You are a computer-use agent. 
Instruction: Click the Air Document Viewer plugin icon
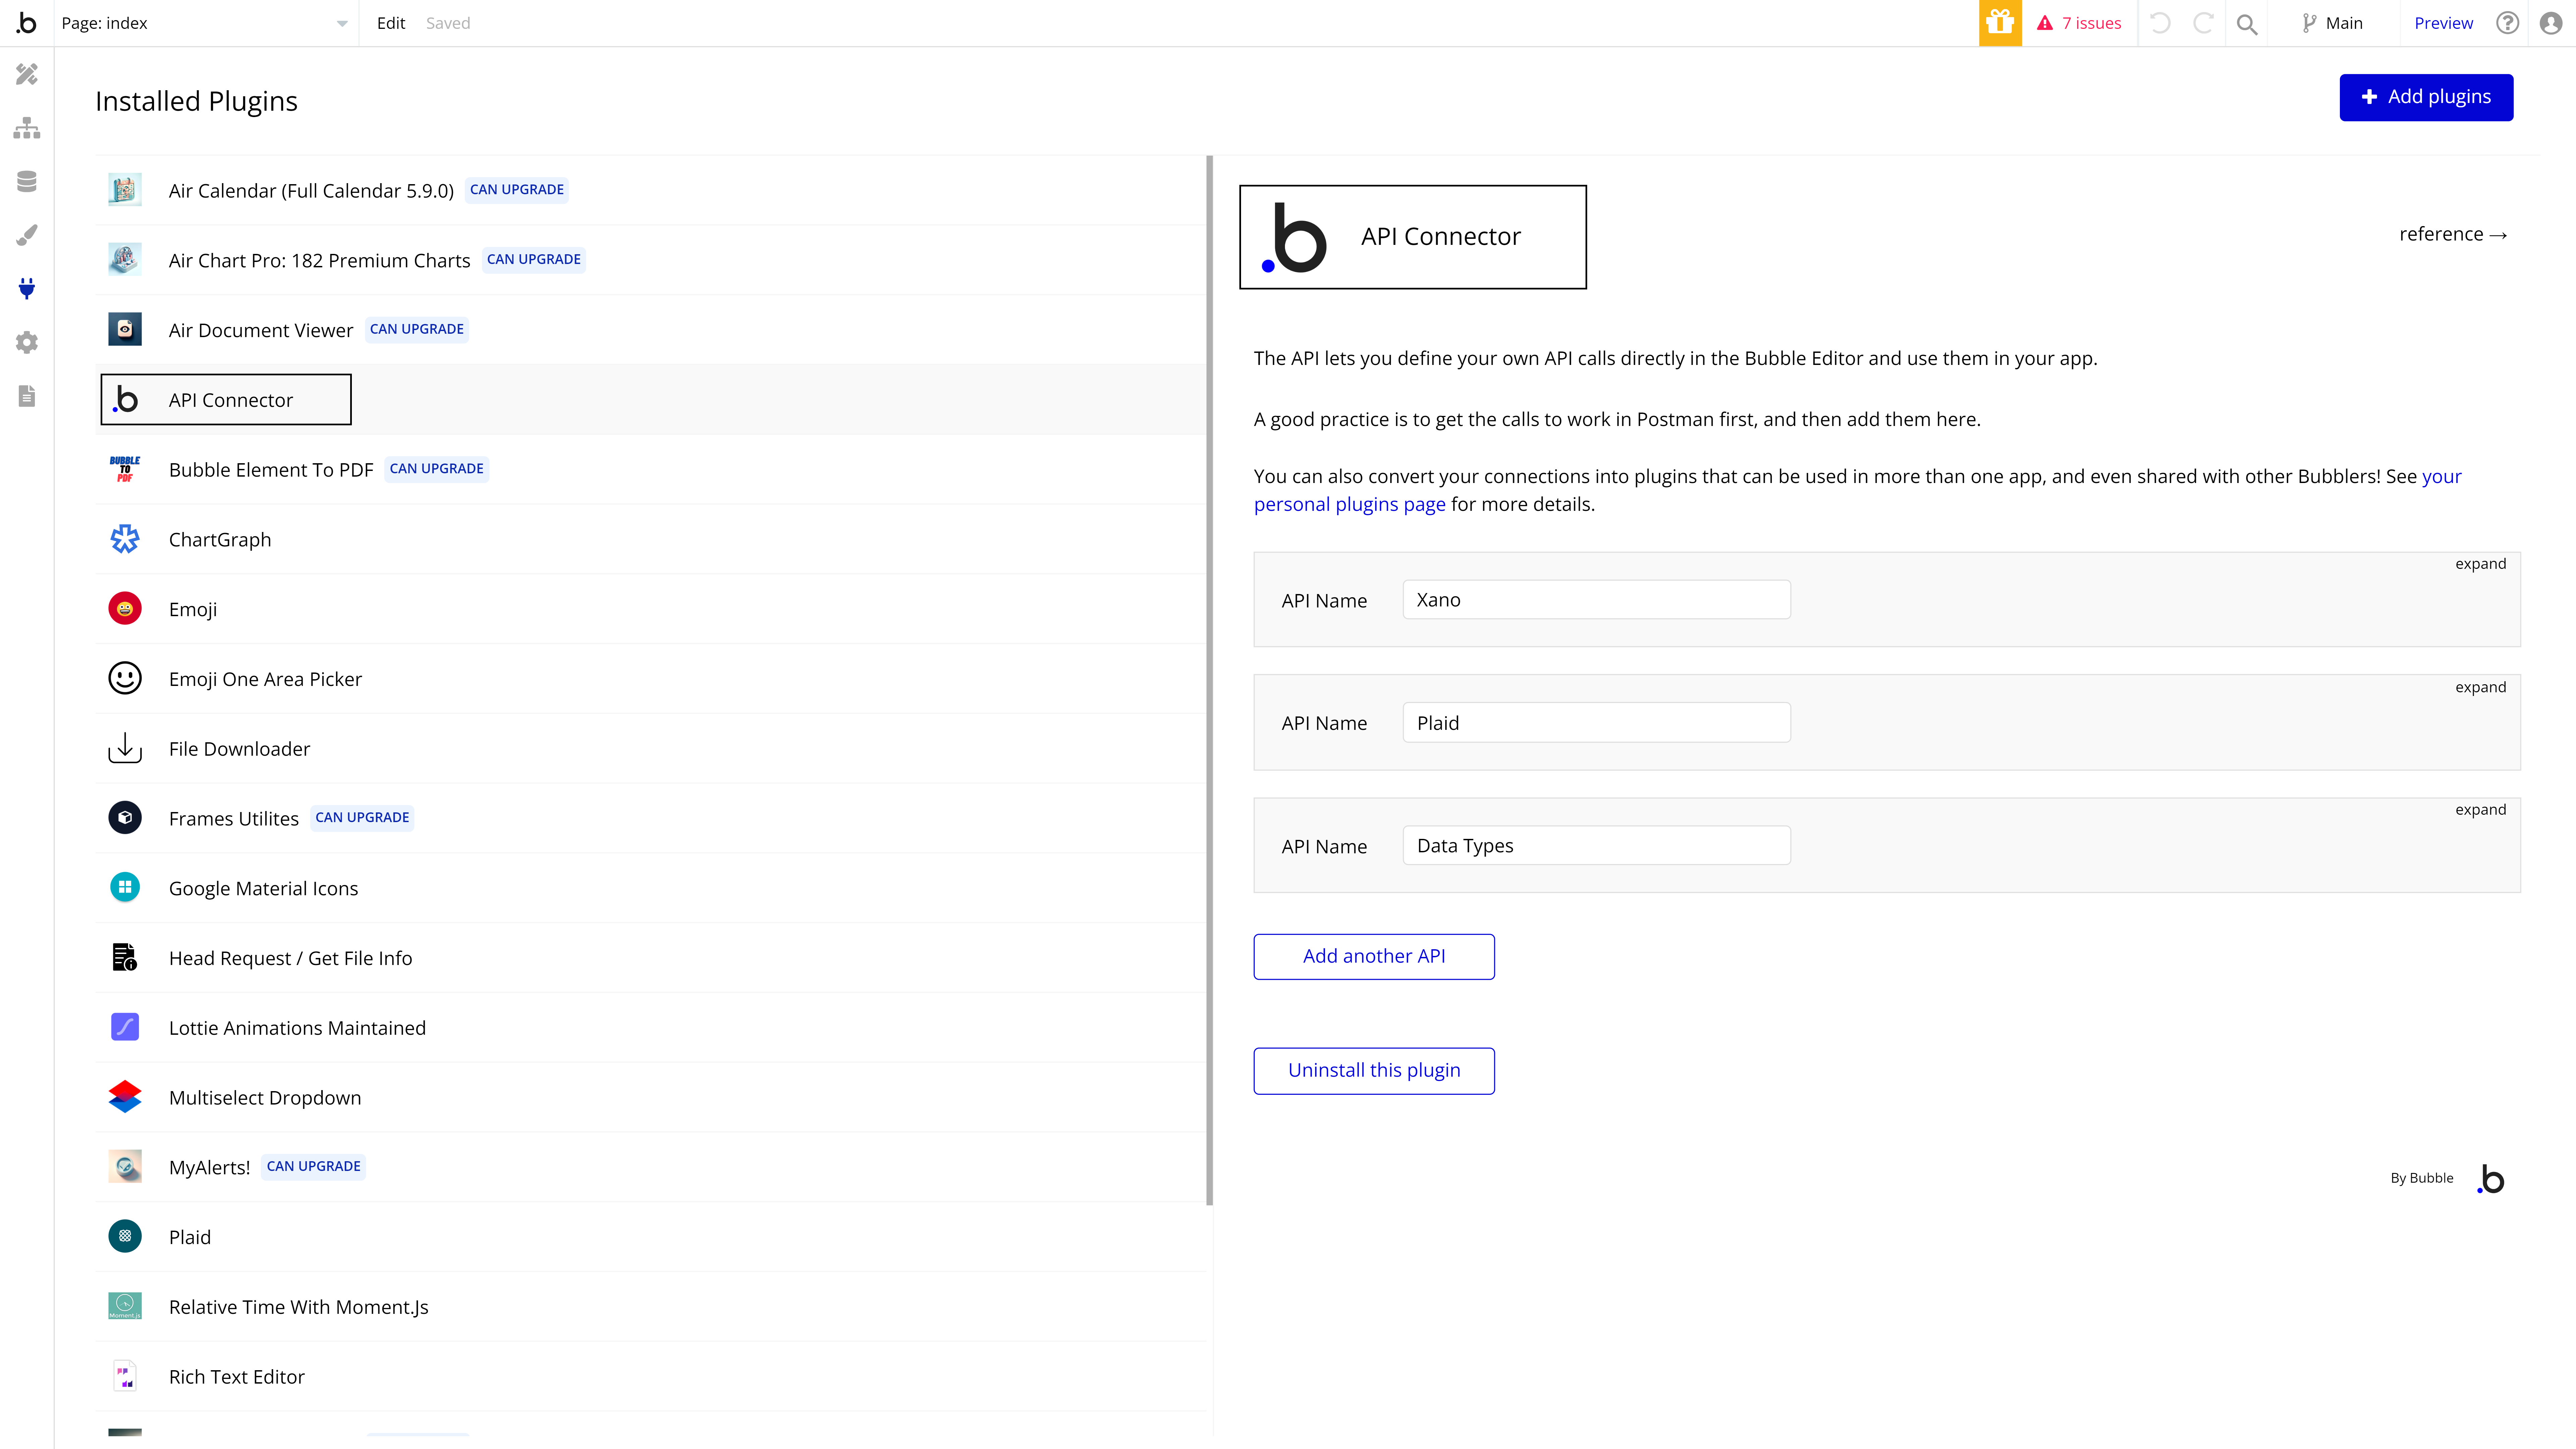[125, 329]
